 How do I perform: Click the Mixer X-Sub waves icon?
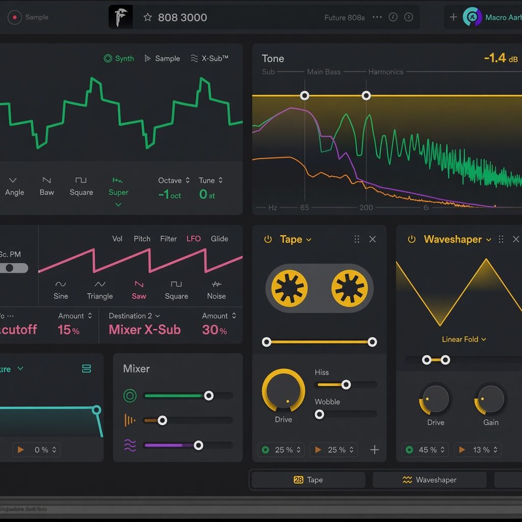pos(130,446)
